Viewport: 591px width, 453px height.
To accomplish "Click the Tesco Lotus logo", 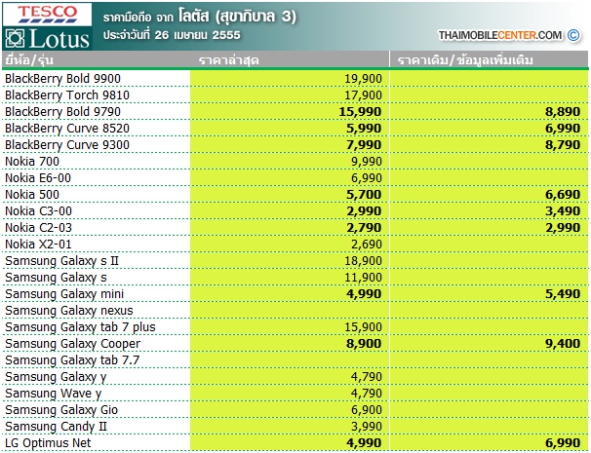I will pyautogui.click(x=47, y=26).
